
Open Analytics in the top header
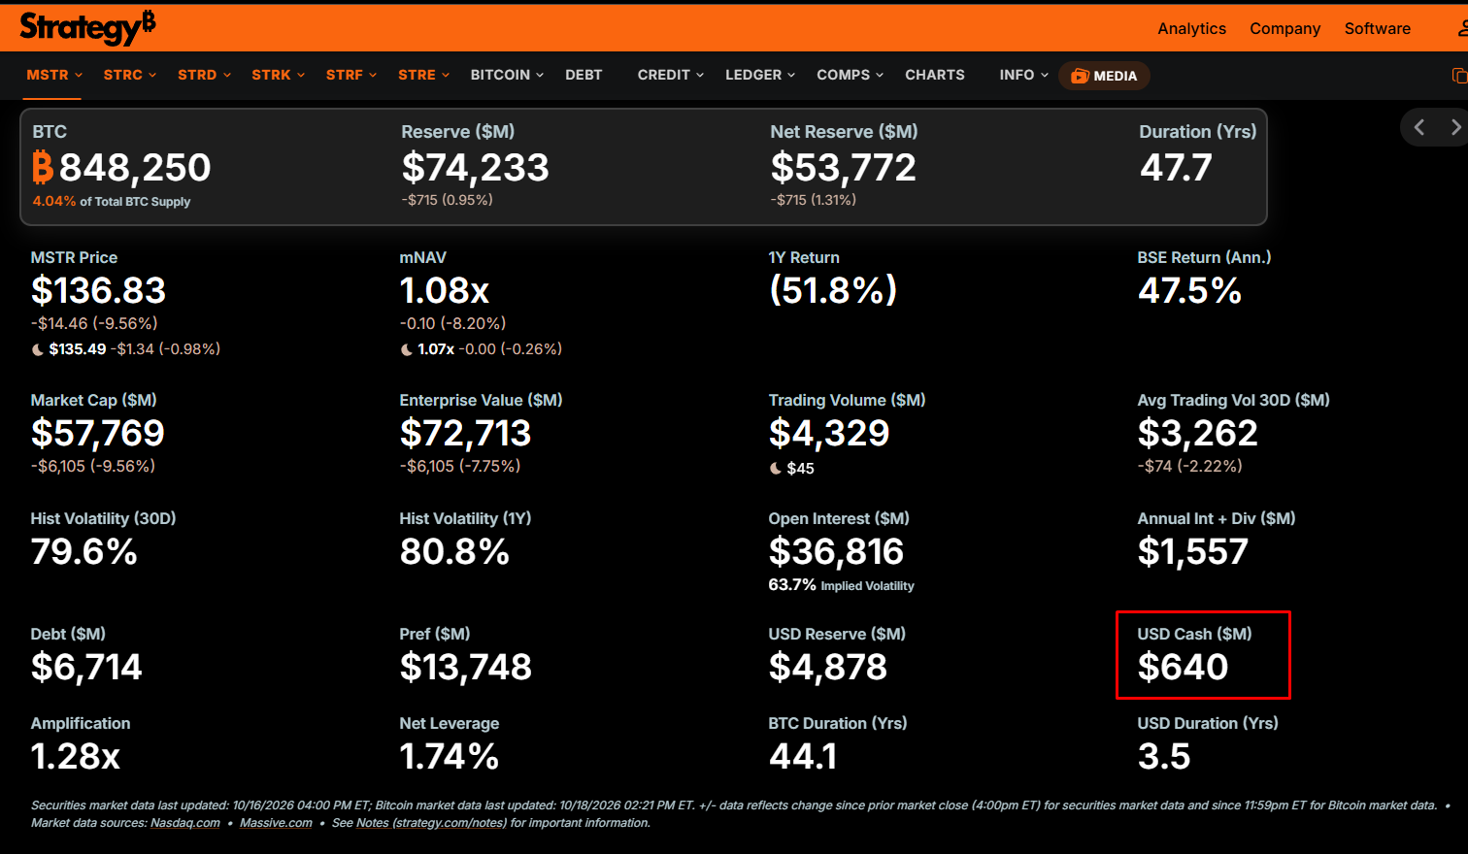[x=1191, y=29]
